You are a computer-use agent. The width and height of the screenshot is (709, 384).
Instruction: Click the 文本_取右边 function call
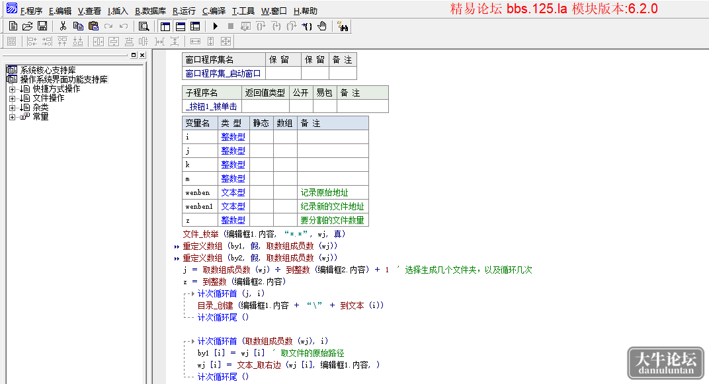click(x=259, y=365)
